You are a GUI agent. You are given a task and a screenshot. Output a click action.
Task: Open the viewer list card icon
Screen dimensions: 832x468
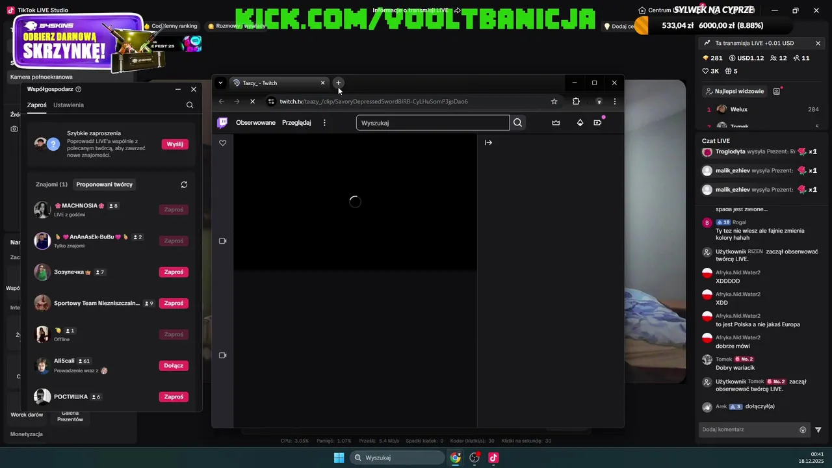coord(776,92)
